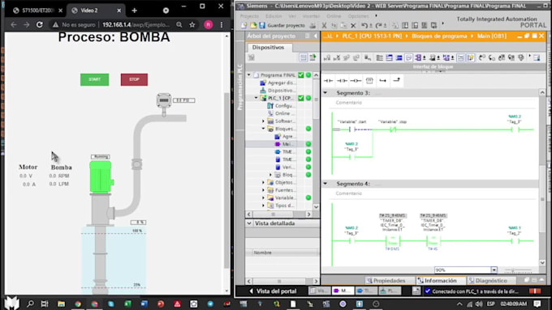Click the close branch instruction icon
The width and height of the screenshot is (552, 310).
click(397, 81)
